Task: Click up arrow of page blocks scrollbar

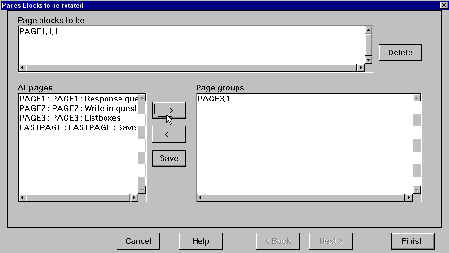Action: click(369, 30)
